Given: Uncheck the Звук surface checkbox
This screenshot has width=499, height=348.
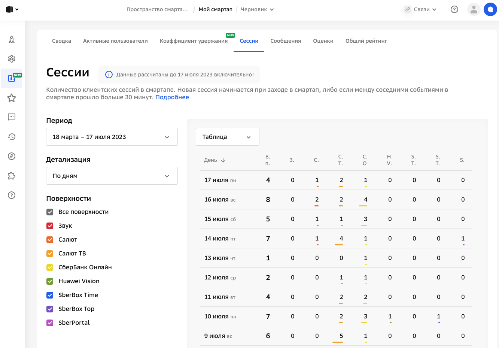Looking at the screenshot, I should tap(50, 226).
